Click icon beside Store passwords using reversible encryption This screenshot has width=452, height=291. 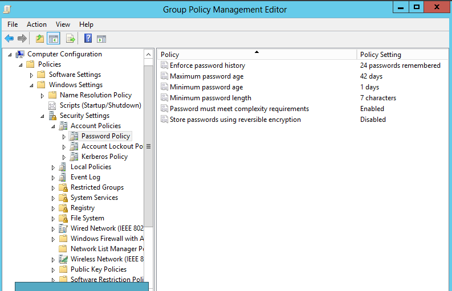pyautogui.click(x=164, y=120)
